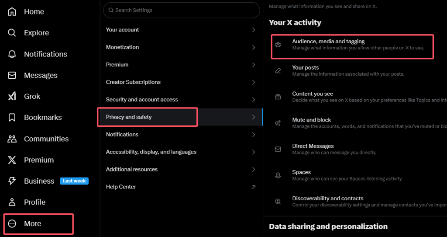Open Creator Subscriptions settings

pyautogui.click(x=181, y=82)
